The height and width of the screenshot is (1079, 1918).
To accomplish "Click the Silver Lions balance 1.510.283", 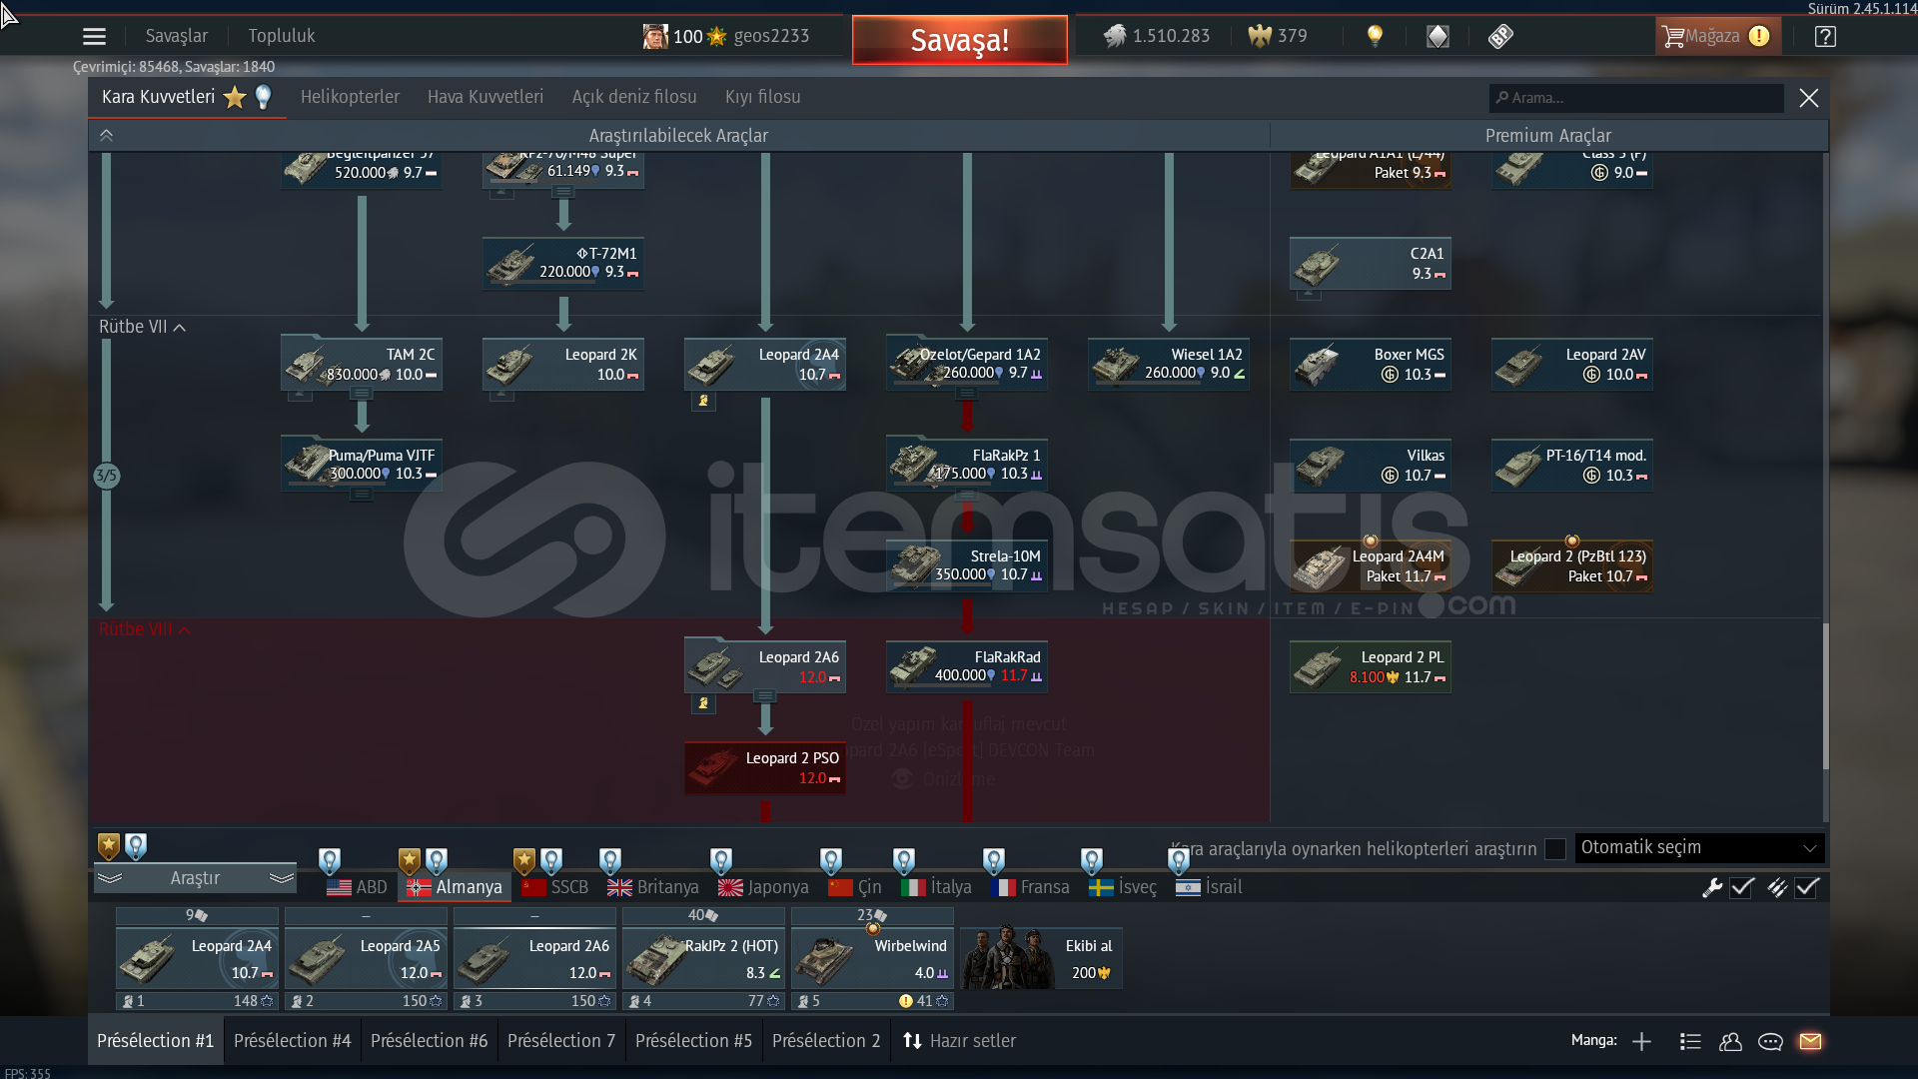I will point(1157,36).
